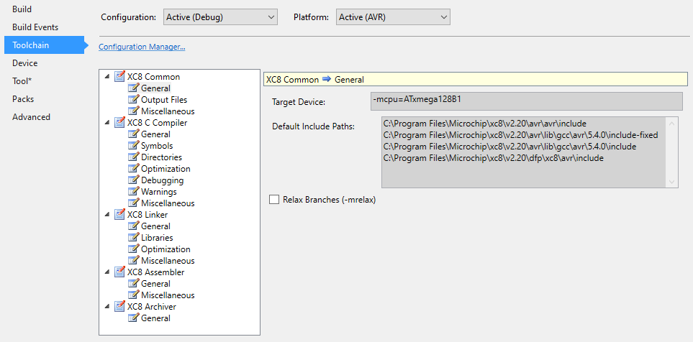Click the XC8 Linker folder icon

pos(119,215)
